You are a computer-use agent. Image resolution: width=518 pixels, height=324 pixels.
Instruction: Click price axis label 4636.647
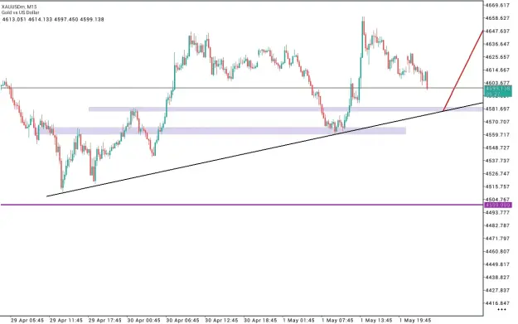tap(498, 44)
